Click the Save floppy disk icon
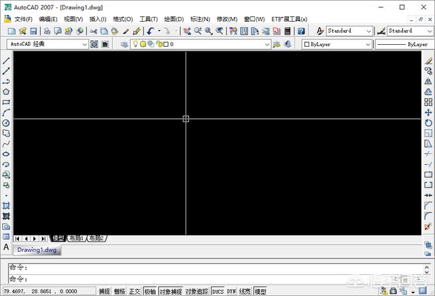Viewport: 435px width, 296px height. point(33,31)
